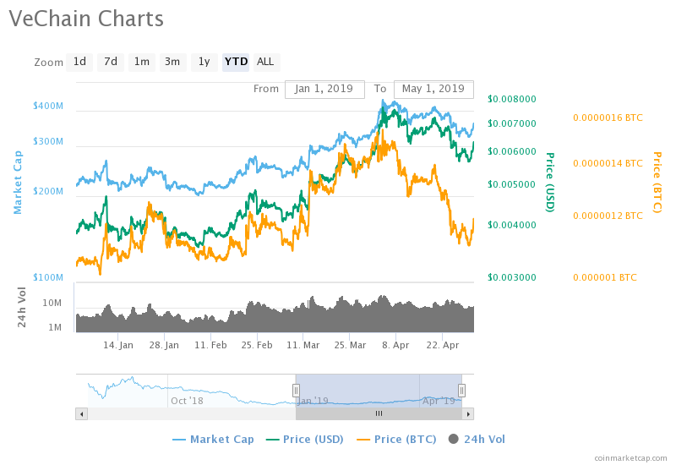676x465 pixels.
Task: Click the 22. Apr axis label
Action: point(442,346)
